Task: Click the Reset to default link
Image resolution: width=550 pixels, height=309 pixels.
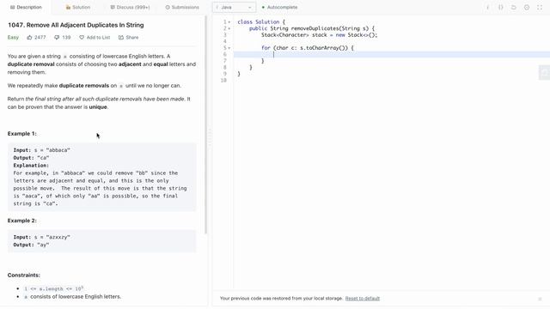Action: [363, 299]
